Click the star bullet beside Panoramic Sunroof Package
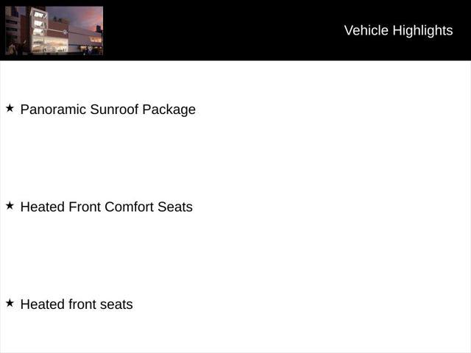 tap(10, 108)
